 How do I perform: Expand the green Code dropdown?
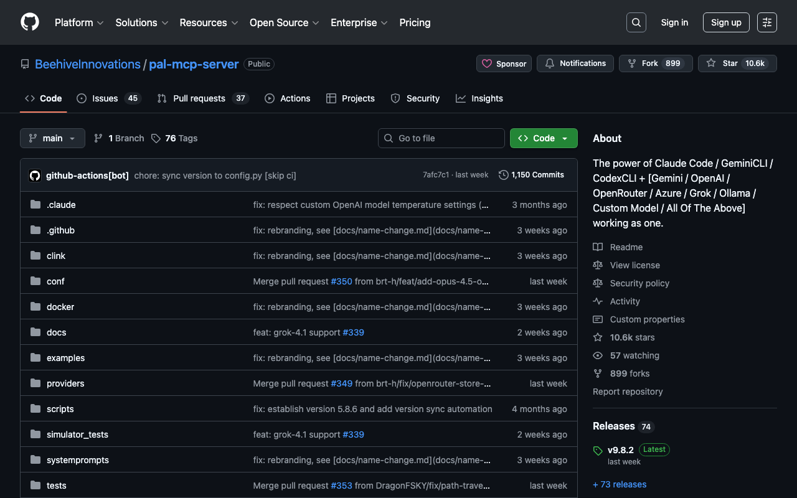(543, 138)
